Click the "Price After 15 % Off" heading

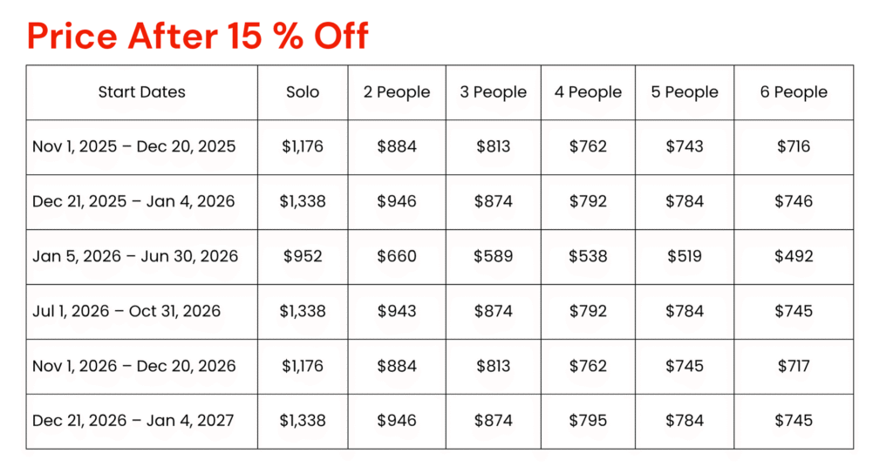click(198, 36)
